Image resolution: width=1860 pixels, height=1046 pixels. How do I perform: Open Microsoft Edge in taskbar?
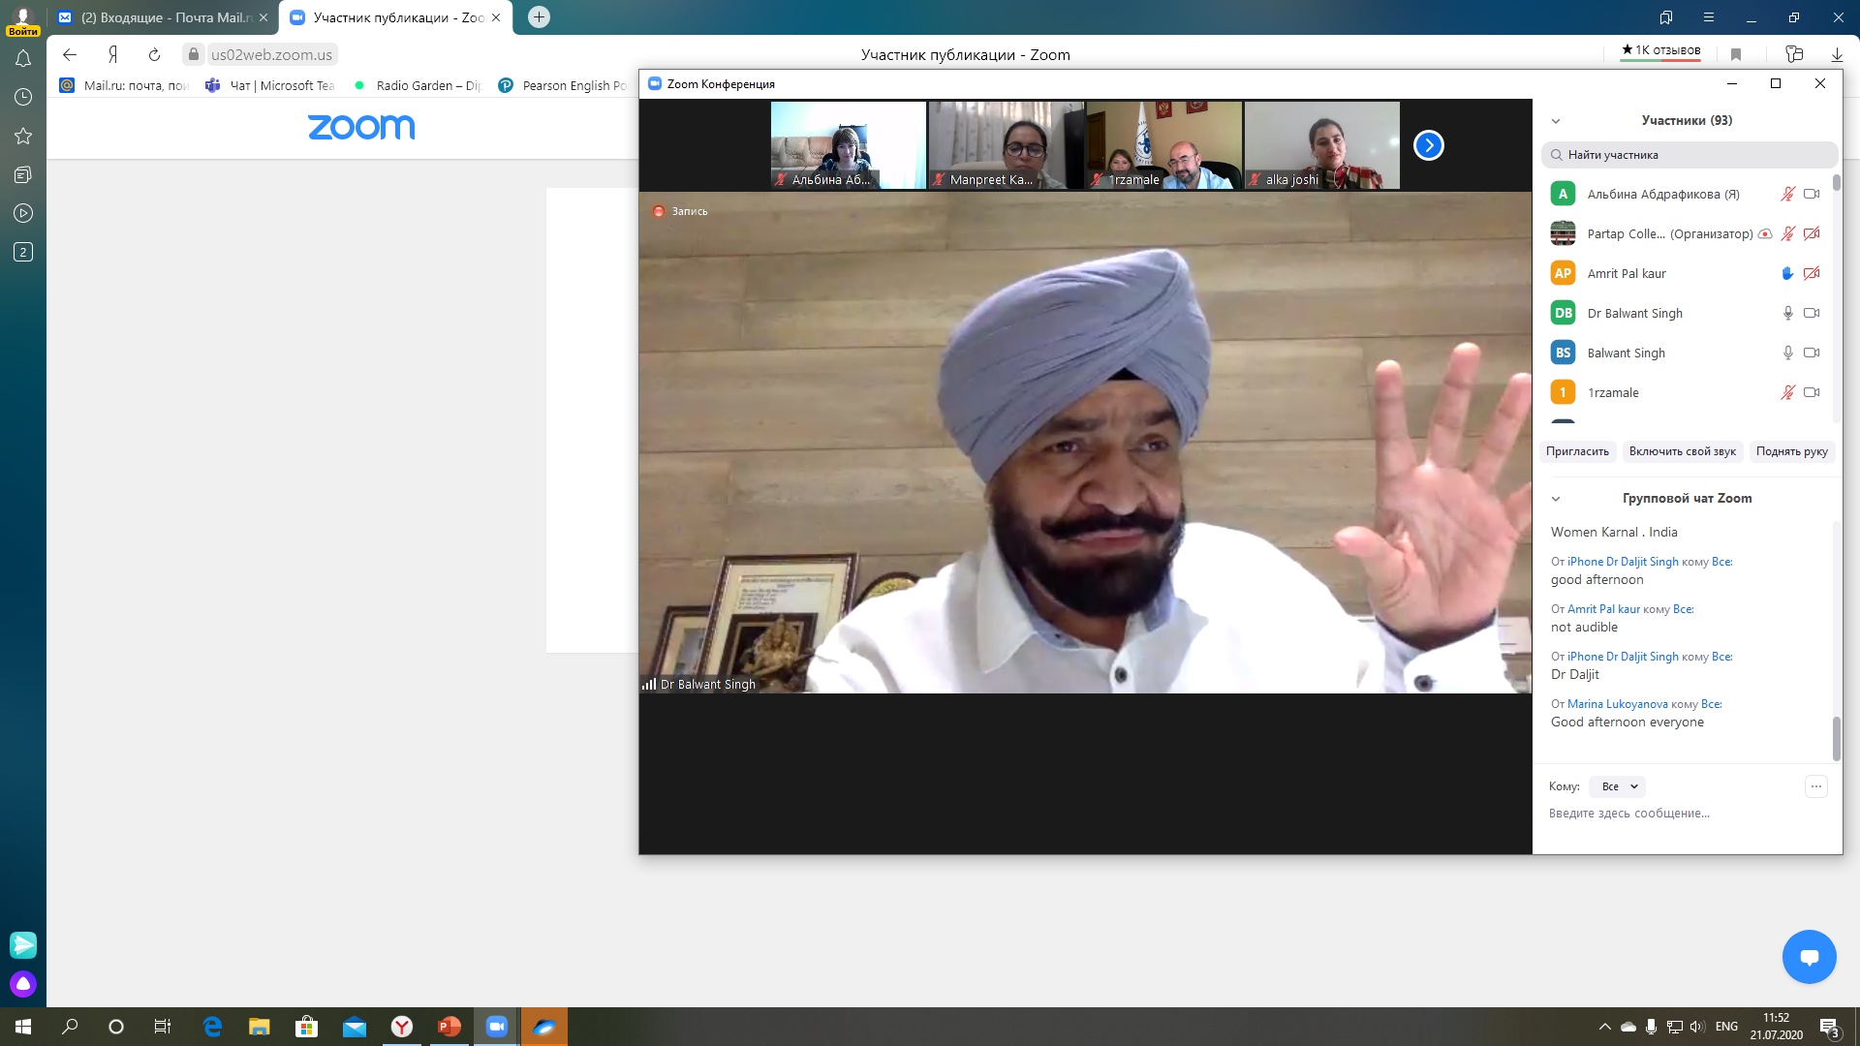(212, 1027)
